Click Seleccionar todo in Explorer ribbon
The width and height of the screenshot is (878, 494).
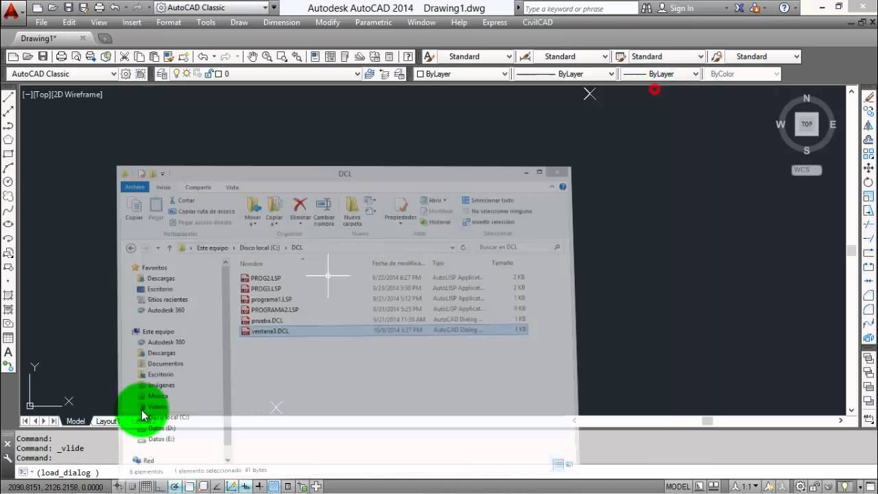488,200
